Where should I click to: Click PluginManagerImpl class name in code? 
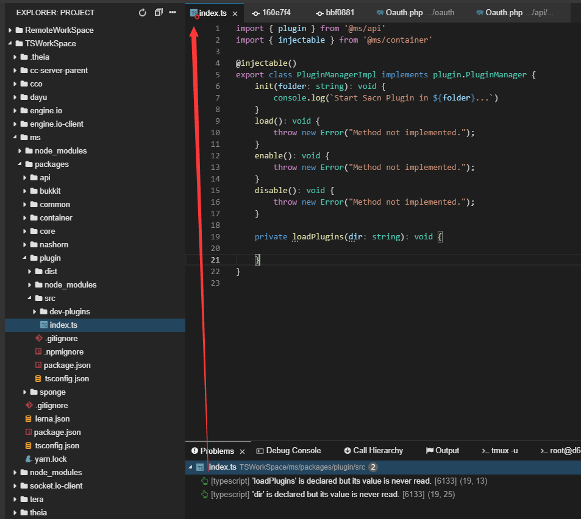337,74
